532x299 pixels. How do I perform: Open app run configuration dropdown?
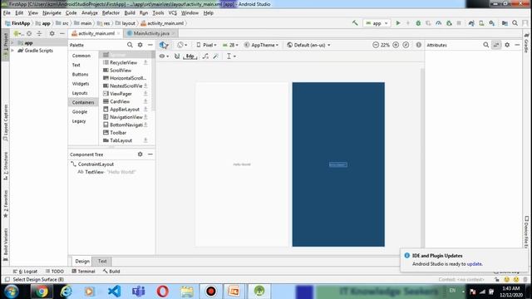377,23
